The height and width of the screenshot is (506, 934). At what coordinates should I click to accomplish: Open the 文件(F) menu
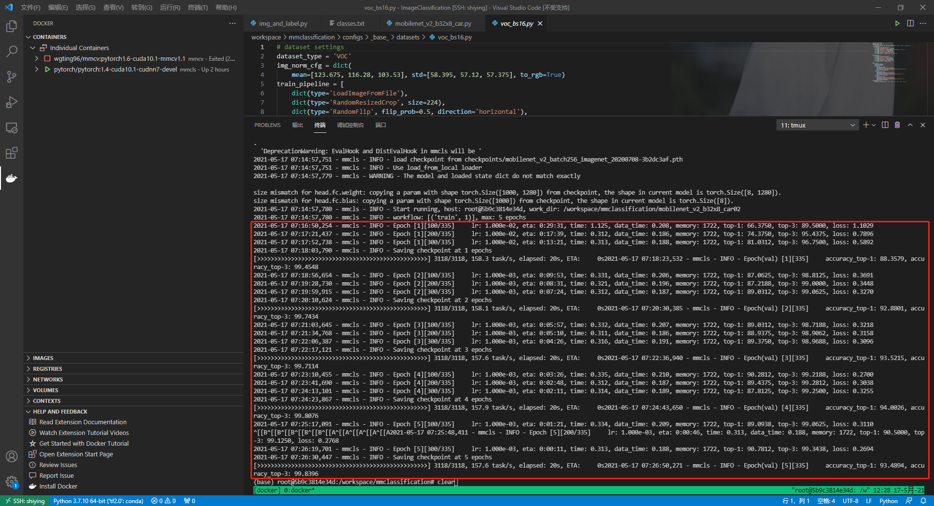(x=31, y=7)
